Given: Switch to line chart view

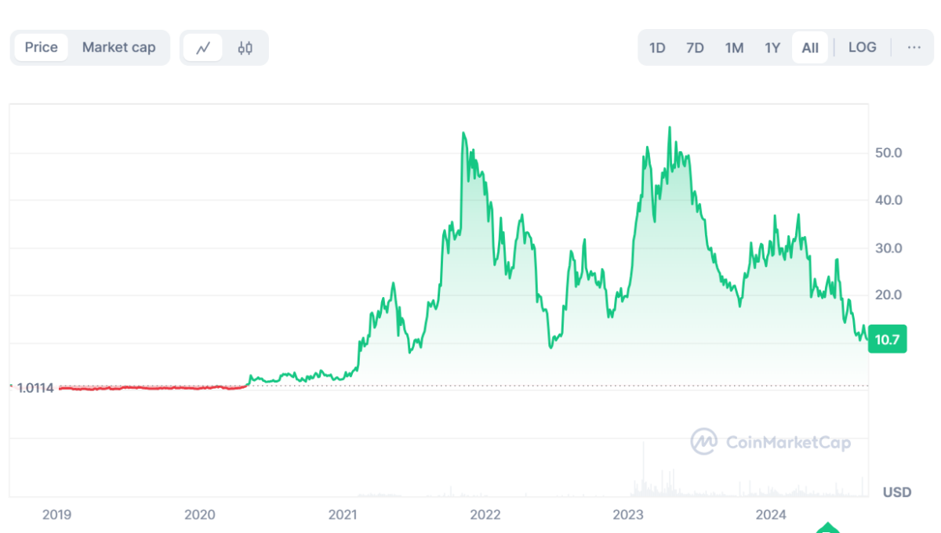Looking at the screenshot, I should (203, 48).
